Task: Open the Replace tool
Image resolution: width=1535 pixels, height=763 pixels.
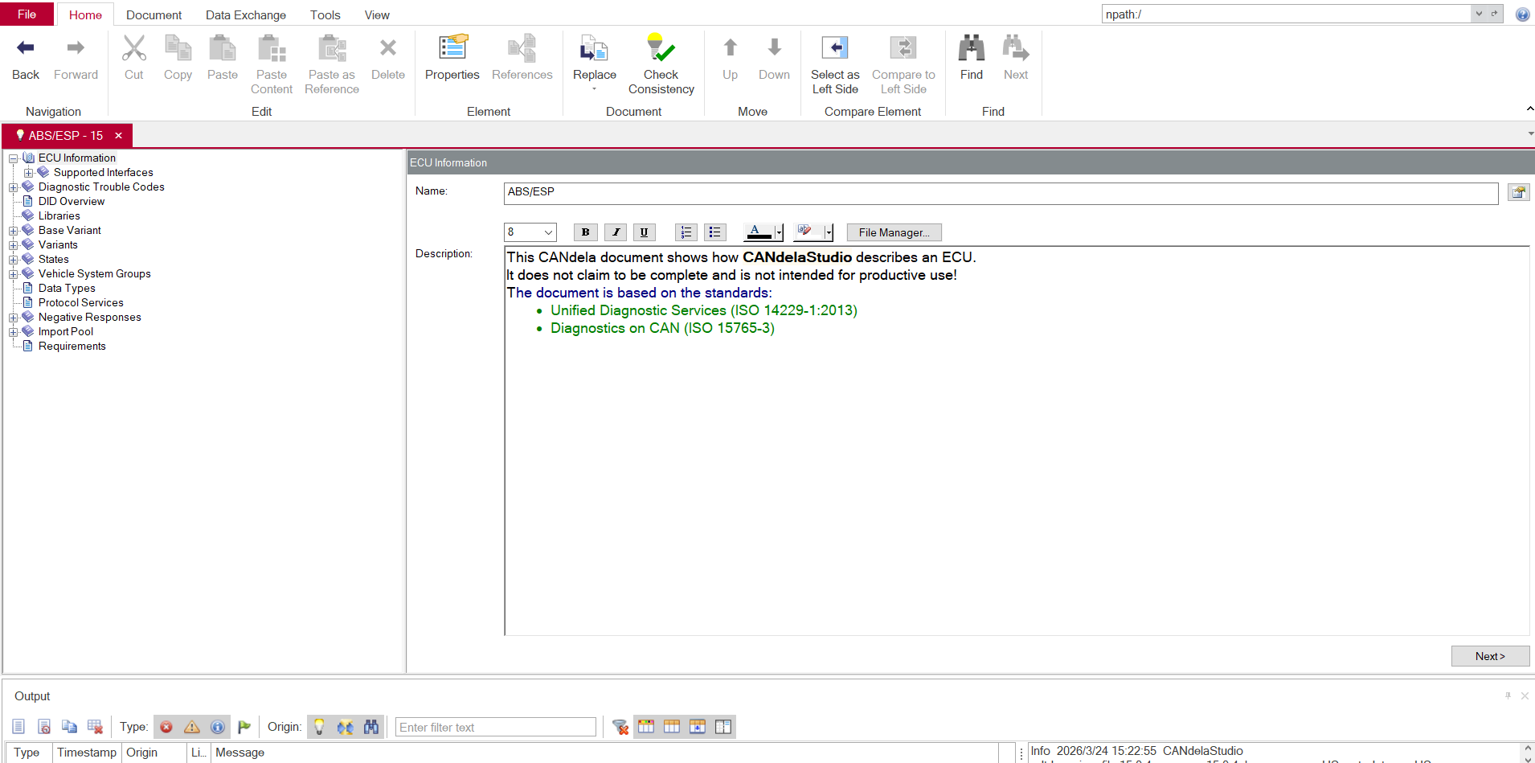Action: (595, 61)
